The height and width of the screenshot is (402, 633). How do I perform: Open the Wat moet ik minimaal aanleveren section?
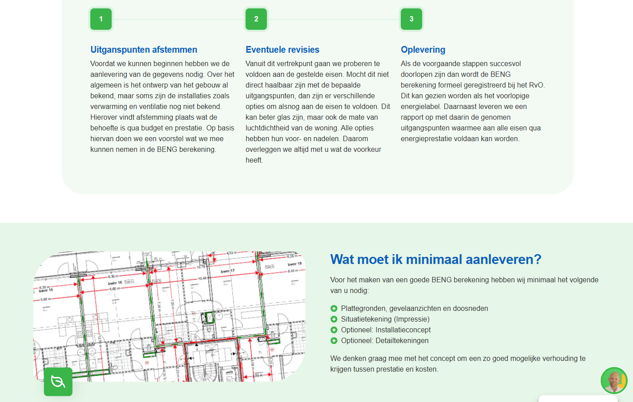(436, 259)
